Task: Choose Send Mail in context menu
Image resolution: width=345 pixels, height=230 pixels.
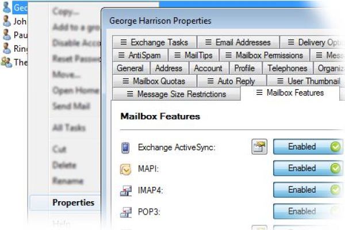Action: click(x=71, y=106)
